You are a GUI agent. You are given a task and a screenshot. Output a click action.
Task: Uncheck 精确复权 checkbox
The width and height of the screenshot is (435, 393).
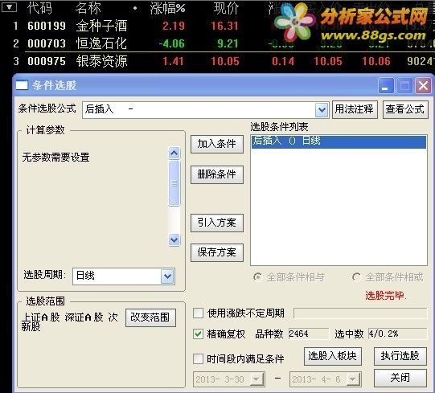(198, 334)
